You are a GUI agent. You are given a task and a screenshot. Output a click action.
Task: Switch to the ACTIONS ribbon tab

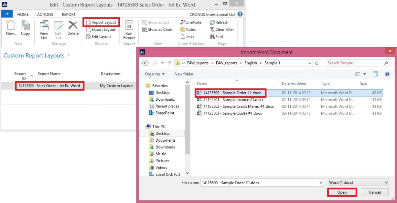click(45, 14)
